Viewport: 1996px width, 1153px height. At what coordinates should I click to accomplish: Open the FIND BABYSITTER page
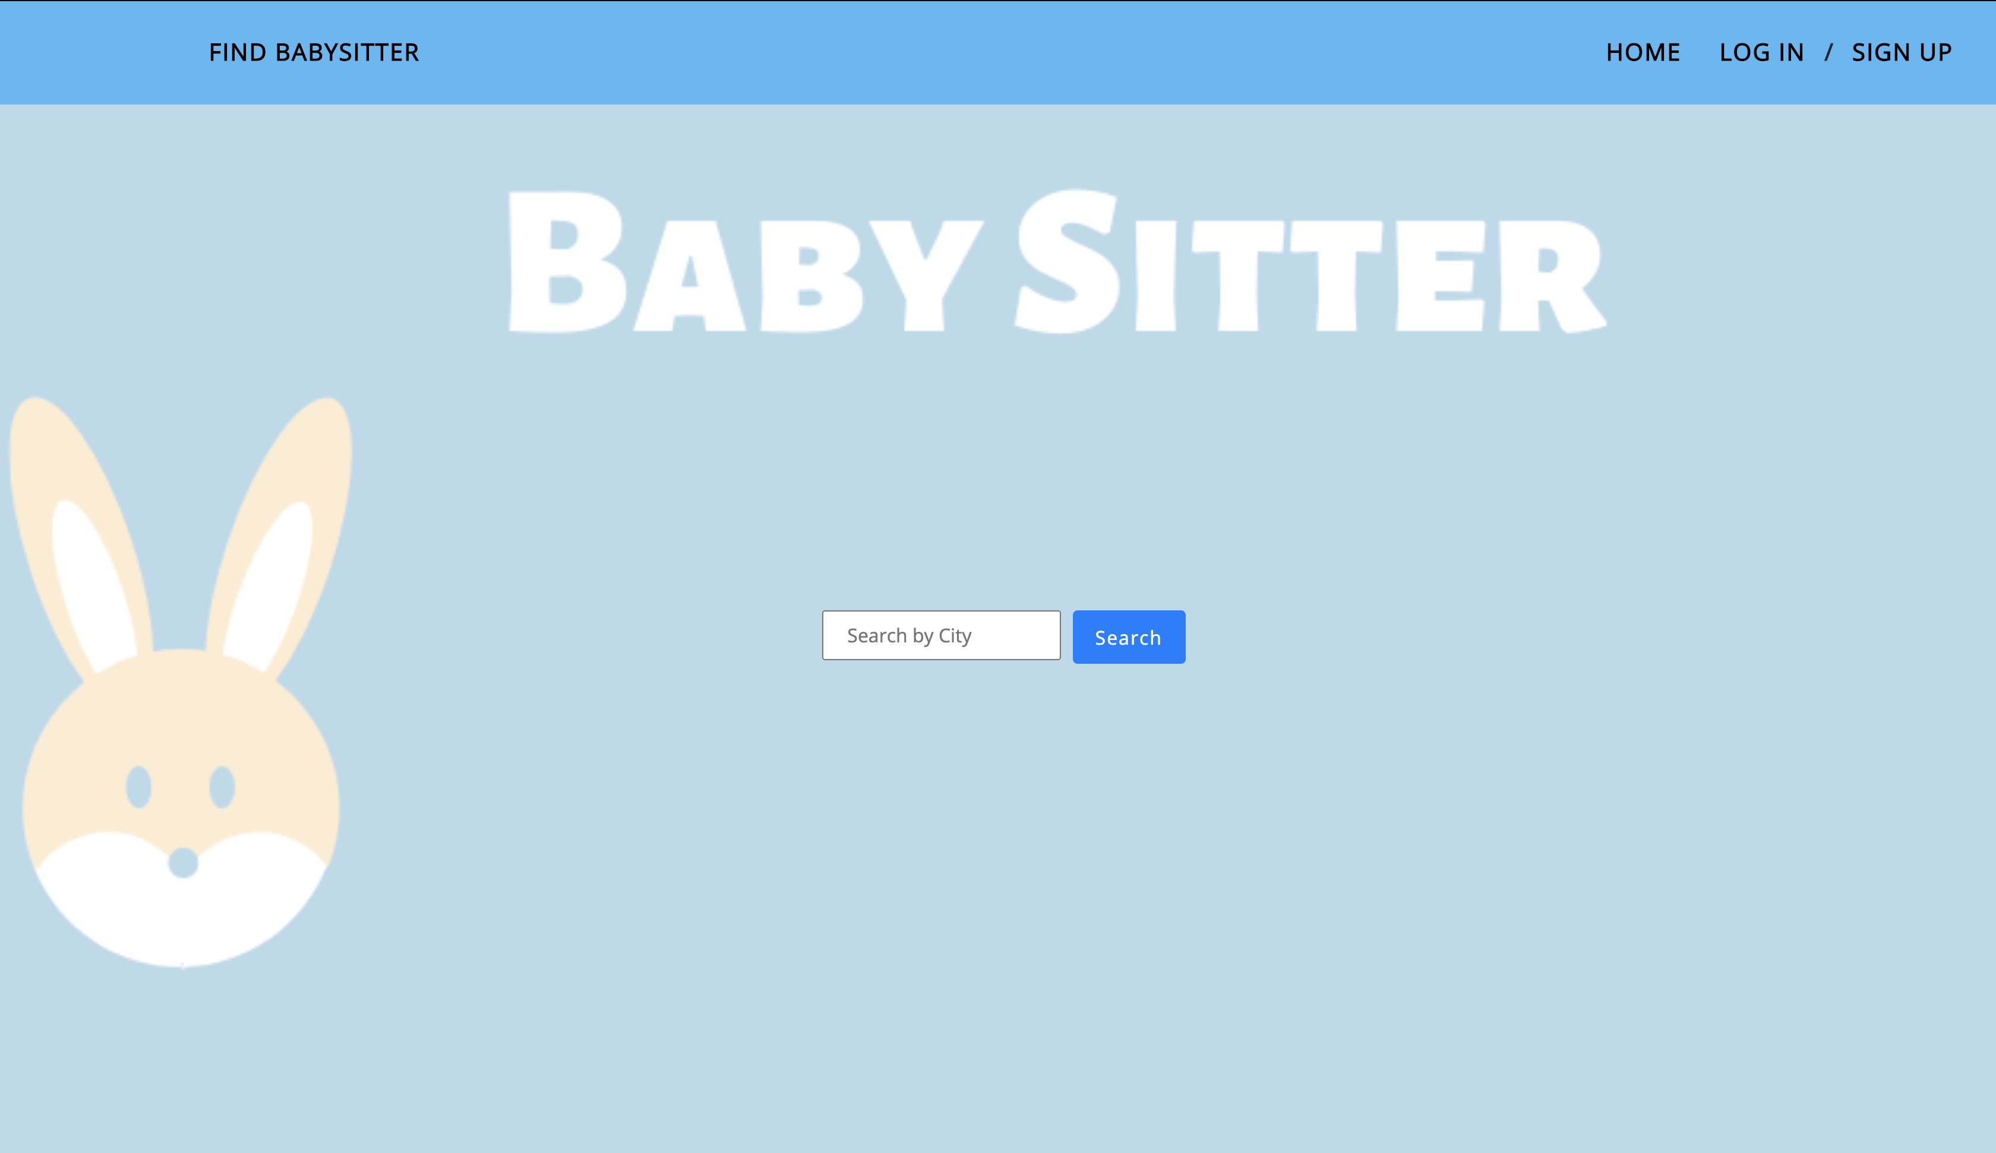coord(314,52)
